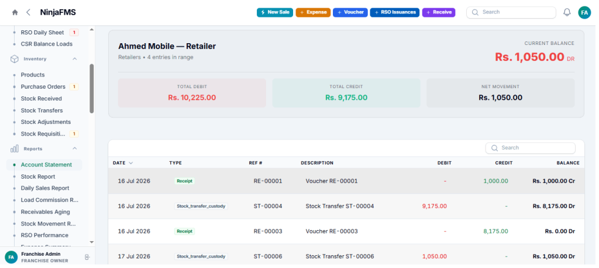Viewport: 599px width, 268px height.
Task: Open RSO Performance
Action: (x=44, y=235)
